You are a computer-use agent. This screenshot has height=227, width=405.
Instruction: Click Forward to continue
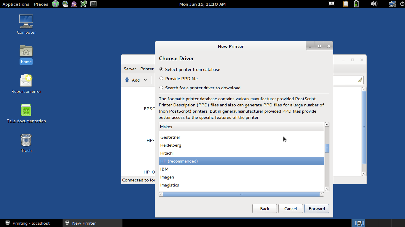pyautogui.click(x=317, y=209)
